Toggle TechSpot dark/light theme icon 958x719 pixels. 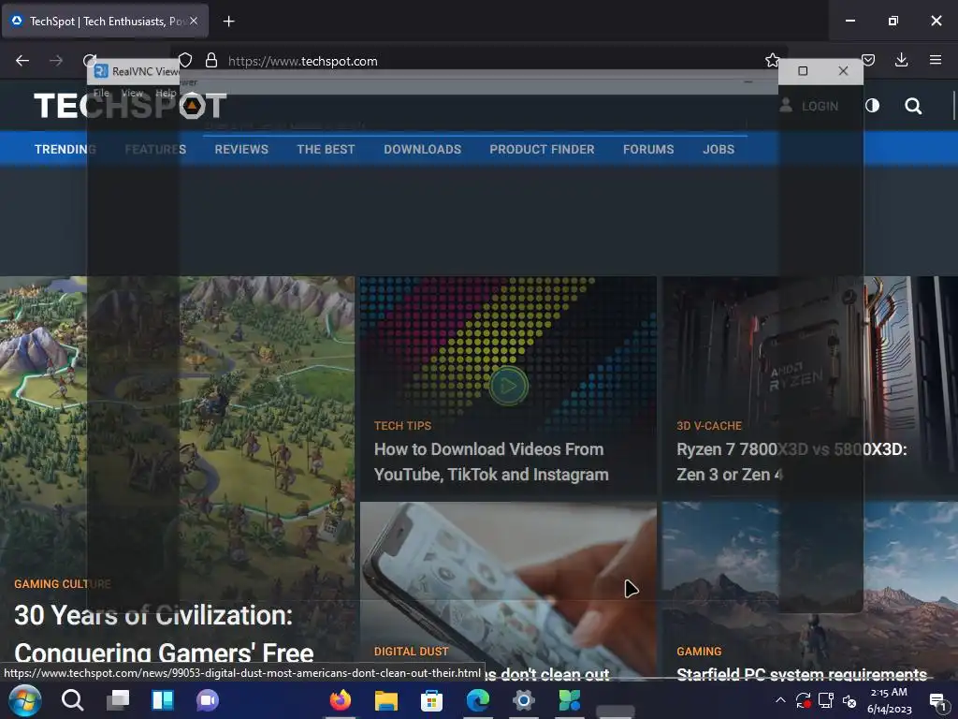[x=873, y=106]
